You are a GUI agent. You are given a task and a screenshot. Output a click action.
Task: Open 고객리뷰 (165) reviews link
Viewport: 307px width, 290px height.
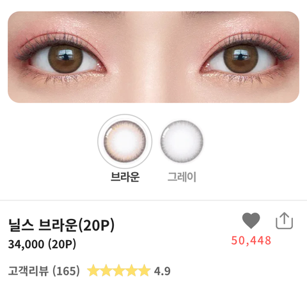click(x=44, y=271)
